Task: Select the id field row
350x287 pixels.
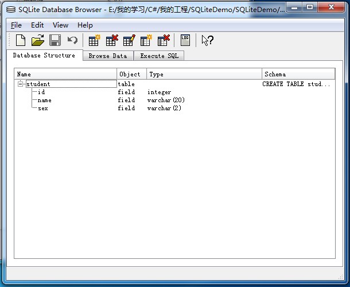Action: coord(174,92)
